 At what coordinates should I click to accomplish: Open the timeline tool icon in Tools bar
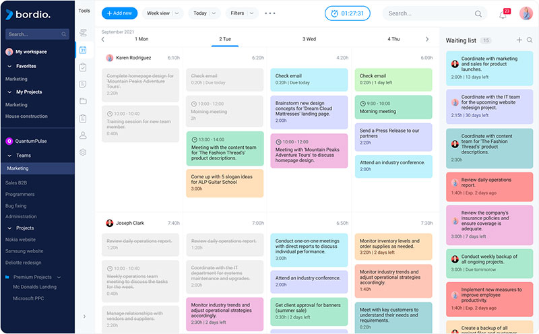point(83,32)
